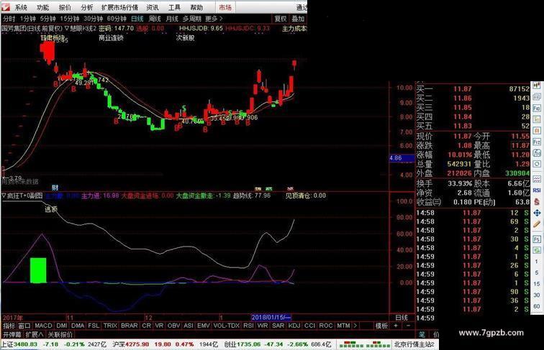Select the 日线 daily period
The height and width of the screenshot is (350, 544).
(137, 19)
